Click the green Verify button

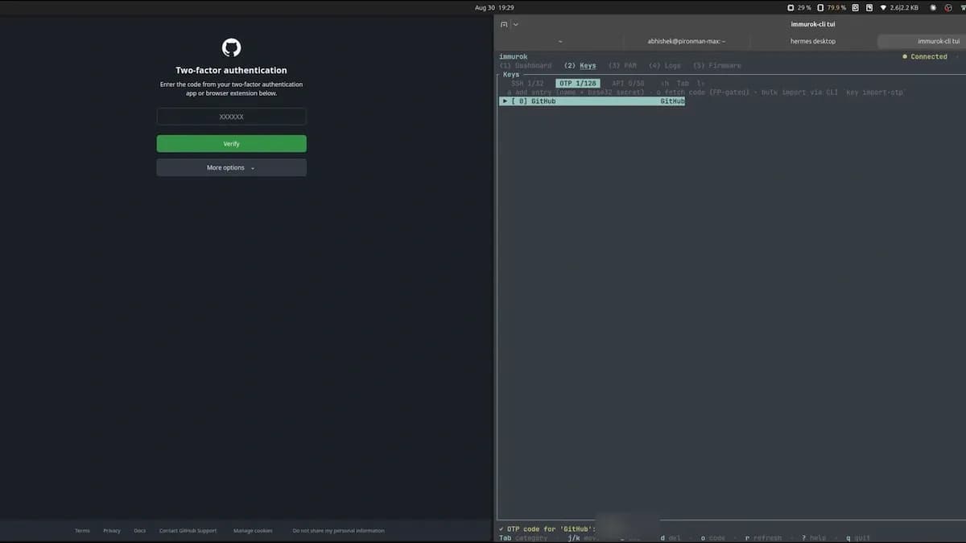pos(231,143)
